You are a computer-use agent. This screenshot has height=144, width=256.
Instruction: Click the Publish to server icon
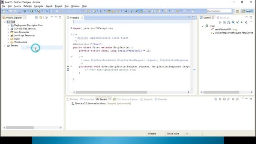(x=237, y=99)
